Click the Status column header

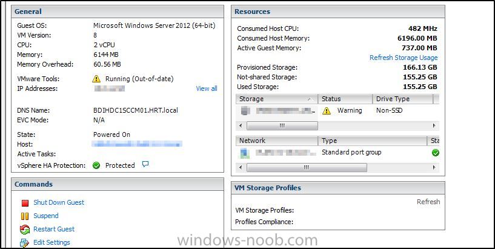pyautogui.click(x=345, y=99)
